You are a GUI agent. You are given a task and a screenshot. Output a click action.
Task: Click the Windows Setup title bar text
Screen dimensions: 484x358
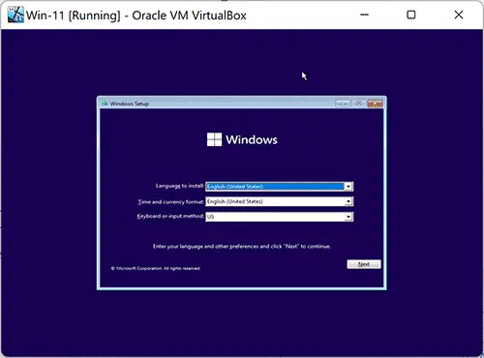click(129, 104)
